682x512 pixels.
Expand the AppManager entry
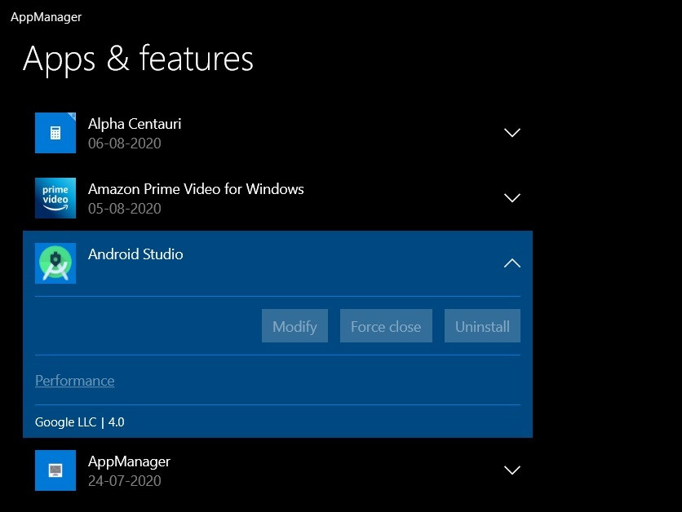tap(511, 470)
